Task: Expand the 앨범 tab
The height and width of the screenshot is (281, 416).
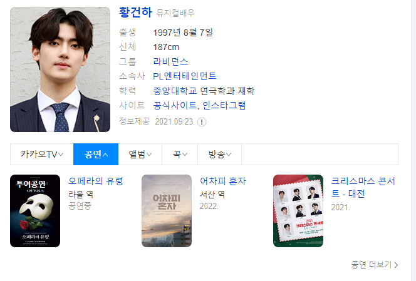Action: [x=140, y=155]
